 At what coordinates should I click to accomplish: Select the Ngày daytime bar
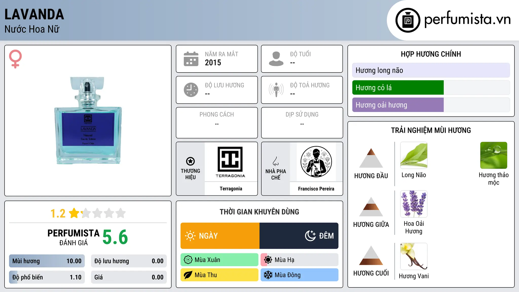coord(220,236)
